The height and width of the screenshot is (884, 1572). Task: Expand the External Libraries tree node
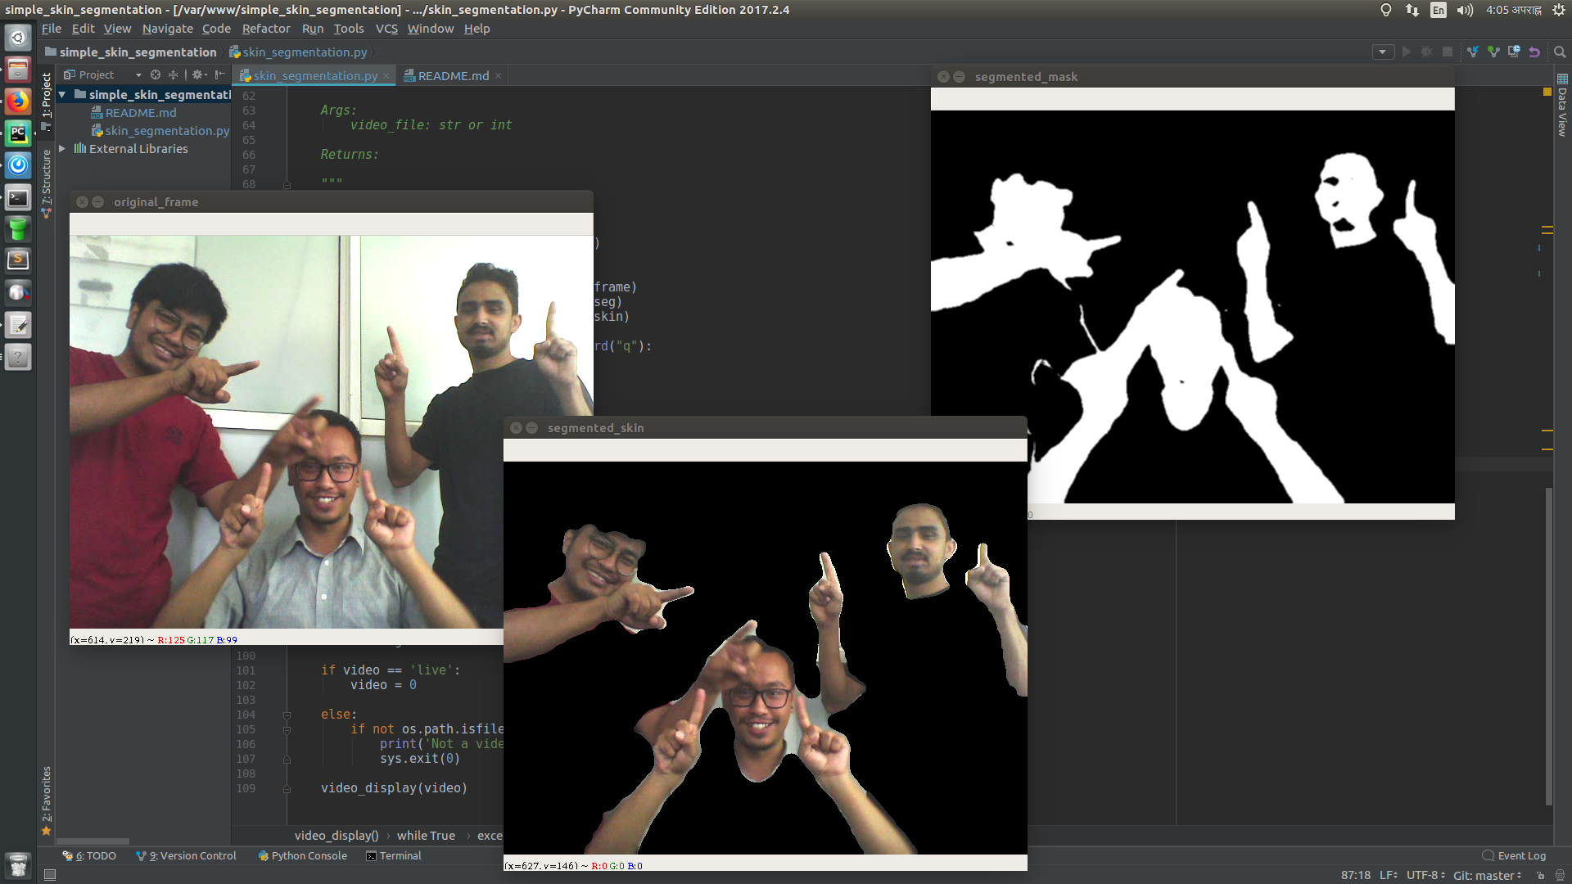62,149
